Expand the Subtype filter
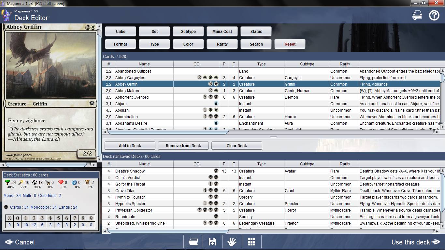Viewport: 445px width, 250px height. [x=188, y=32]
